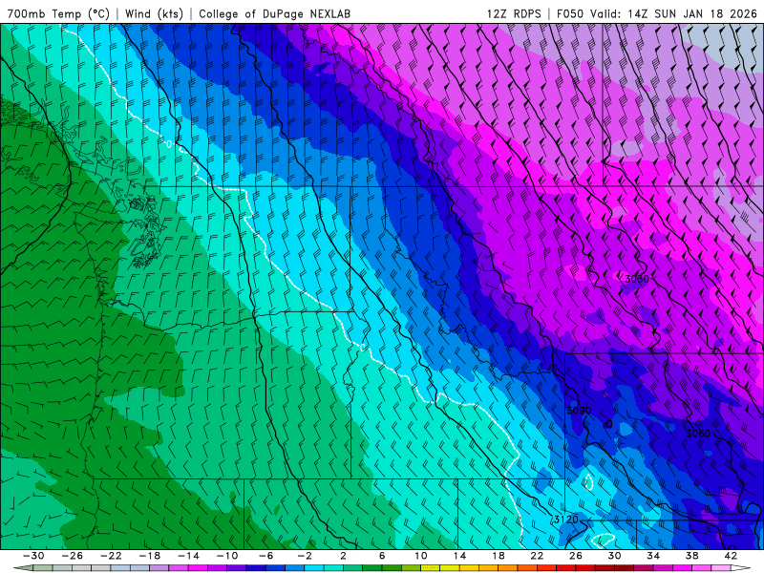Click the -14 value on the color scale
The height and width of the screenshot is (573, 764).
188,556
